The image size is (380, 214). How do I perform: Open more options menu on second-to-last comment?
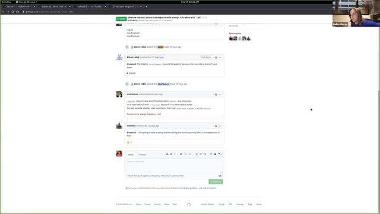point(220,95)
